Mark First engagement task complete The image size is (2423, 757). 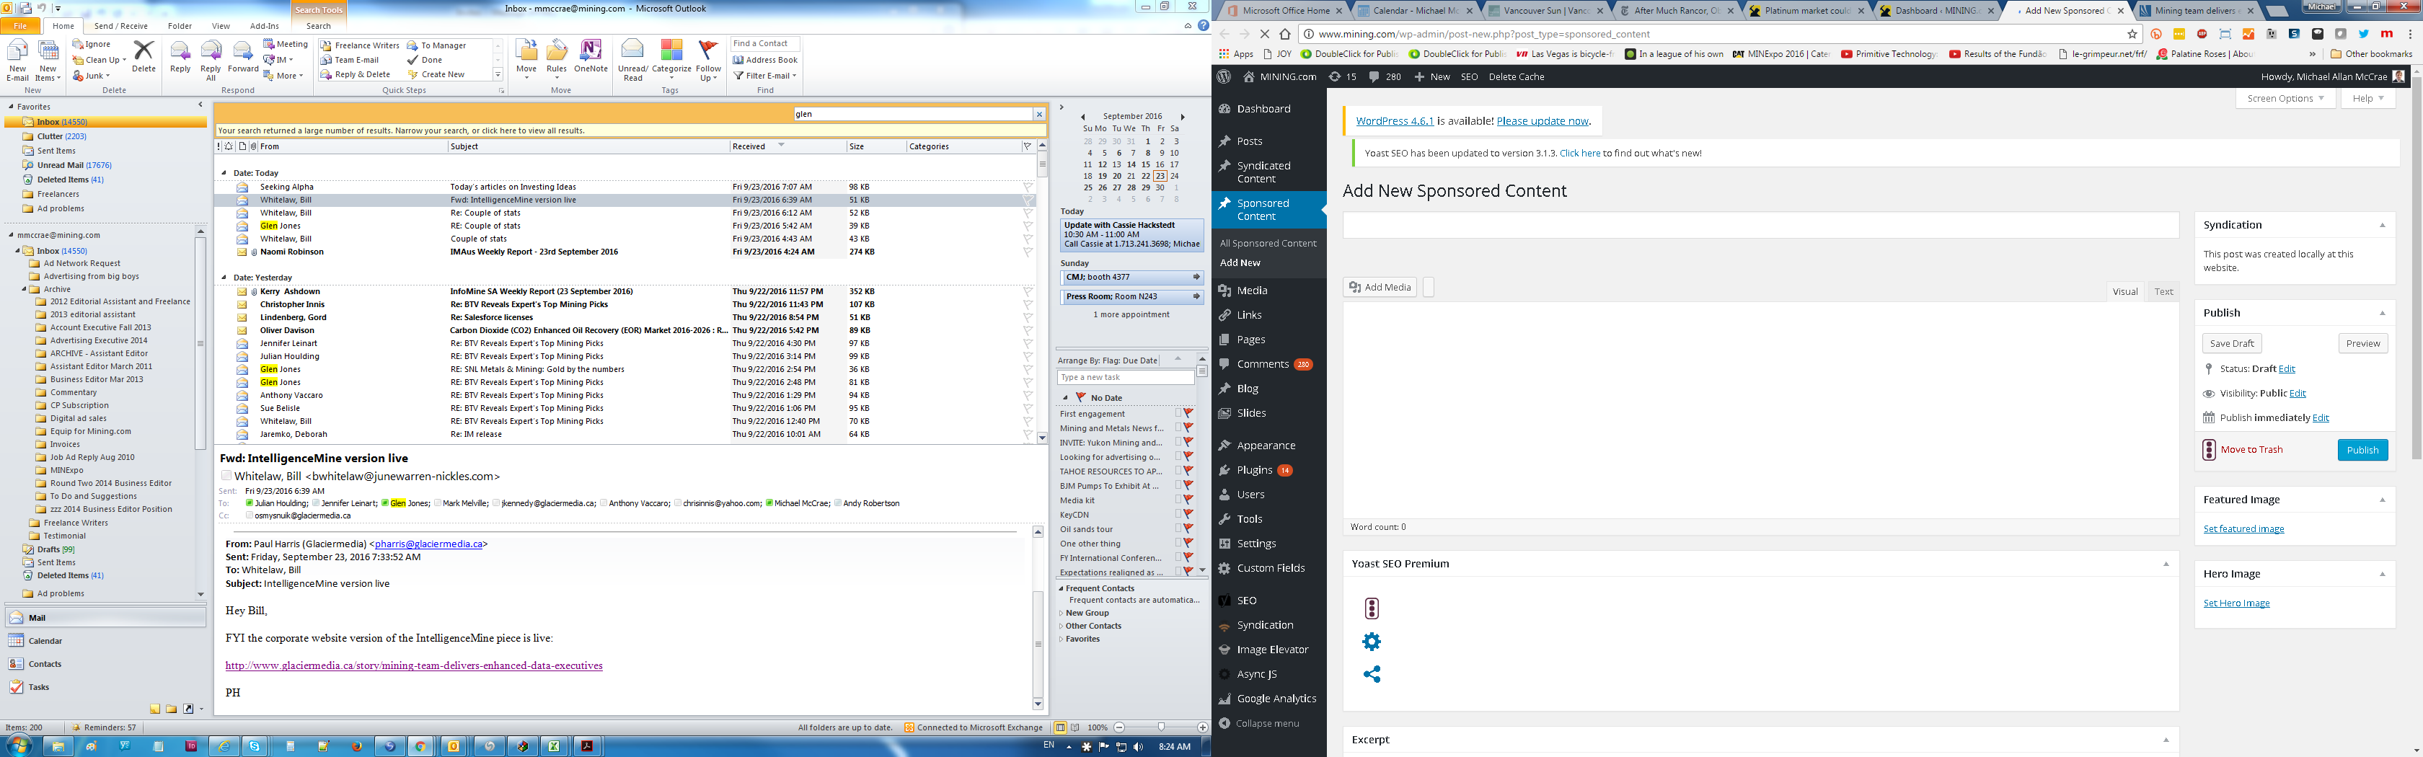[x=1178, y=414]
